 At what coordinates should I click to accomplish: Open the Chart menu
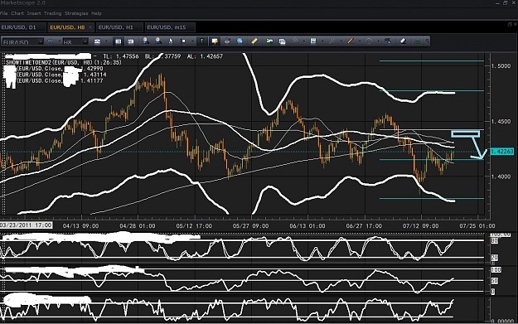(17, 13)
